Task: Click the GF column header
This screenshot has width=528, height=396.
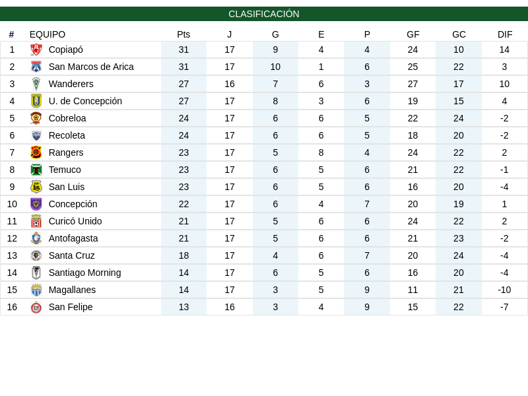Action: (413, 34)
